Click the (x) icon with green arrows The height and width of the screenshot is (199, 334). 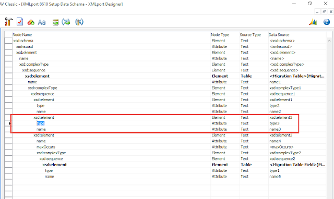coord(66,22)
